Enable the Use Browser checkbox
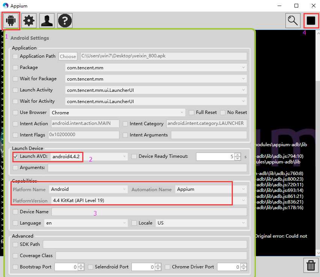This screenshot has width=320, height=277. point(15,112)
